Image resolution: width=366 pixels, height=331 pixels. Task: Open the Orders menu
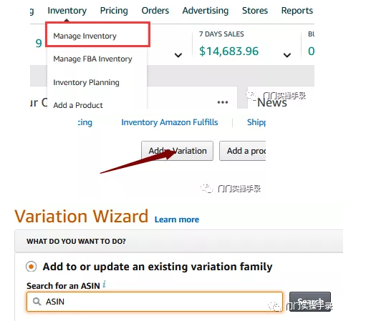[x=155, y=11]
